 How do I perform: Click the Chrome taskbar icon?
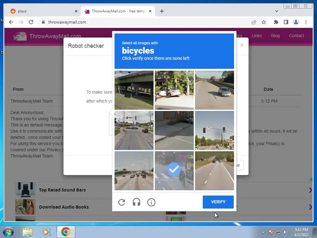click(66, 232)
